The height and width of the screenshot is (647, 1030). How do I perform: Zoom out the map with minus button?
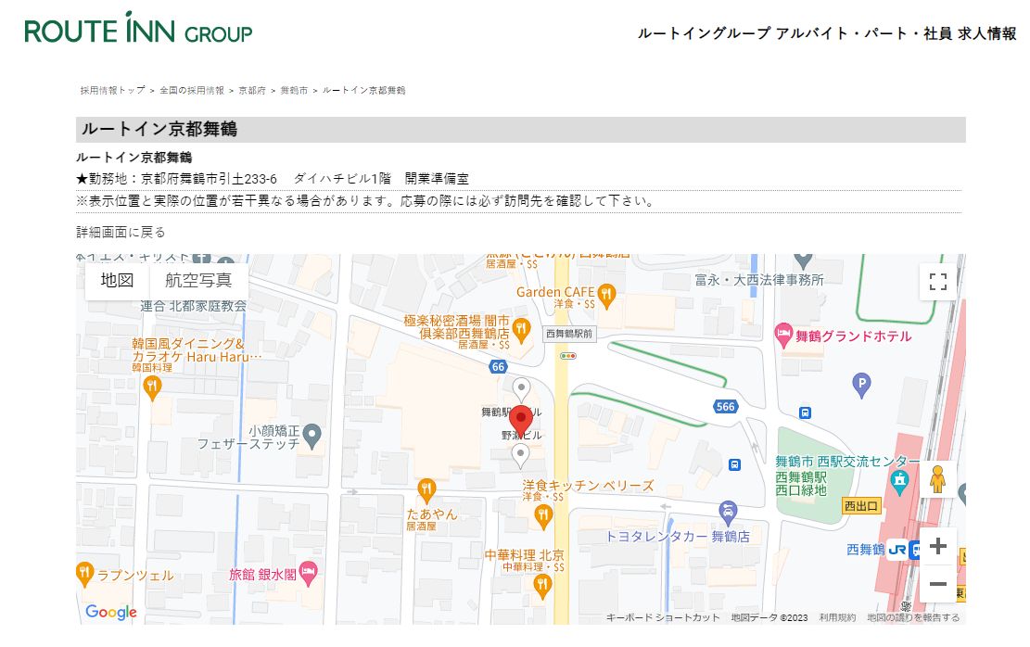pyautogui.click(x=938, y=583)
